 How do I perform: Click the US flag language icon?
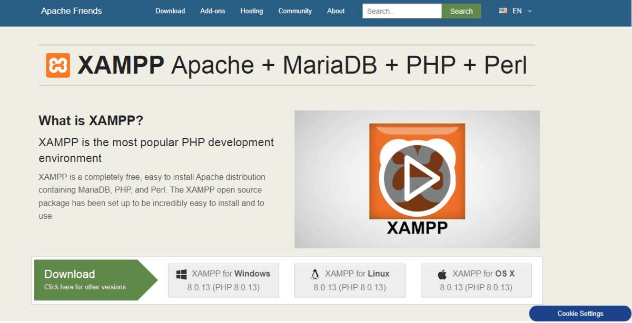coord(503,11)
